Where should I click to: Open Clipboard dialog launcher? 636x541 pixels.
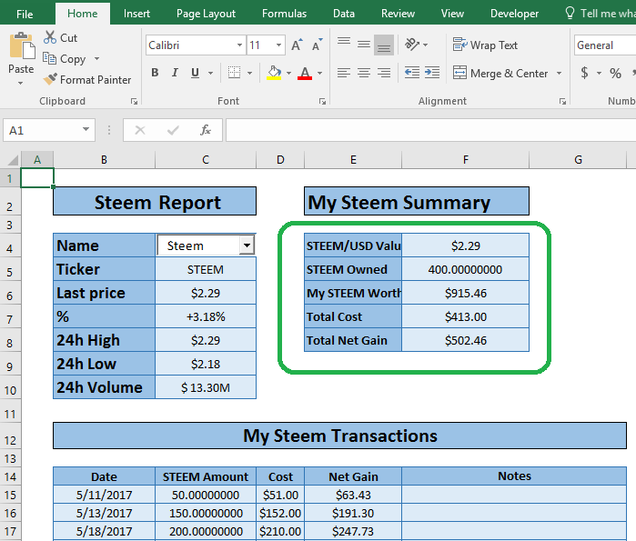pos(134,101)
